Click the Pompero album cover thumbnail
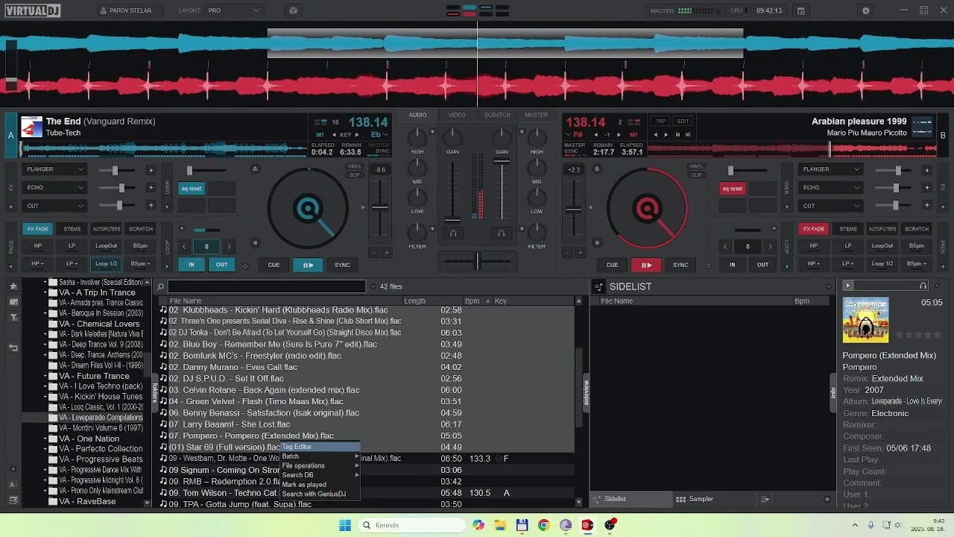 click(866, 320)
